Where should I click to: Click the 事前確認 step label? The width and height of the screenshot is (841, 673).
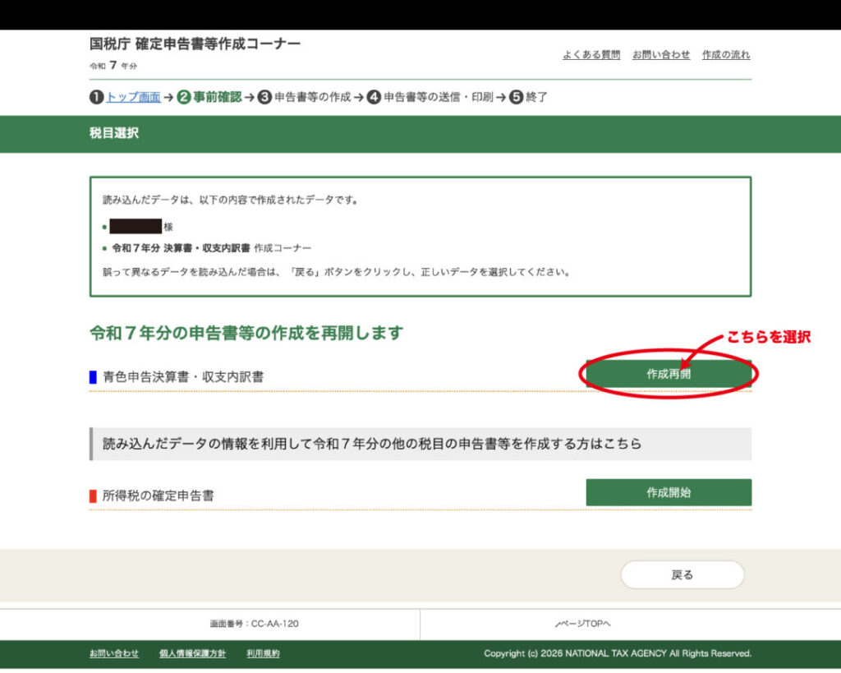[x=218, y=97]
